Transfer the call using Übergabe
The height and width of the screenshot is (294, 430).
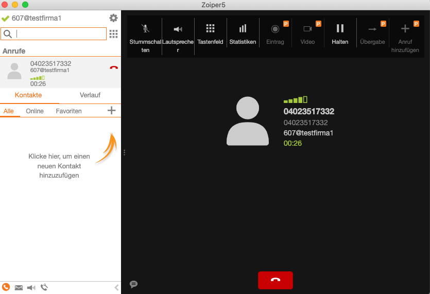[372, 34]
